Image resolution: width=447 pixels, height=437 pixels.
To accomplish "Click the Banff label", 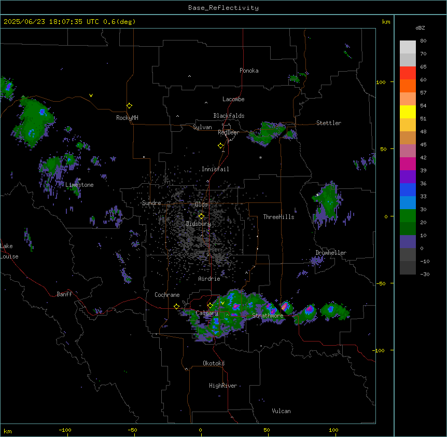I will (64, 294).
